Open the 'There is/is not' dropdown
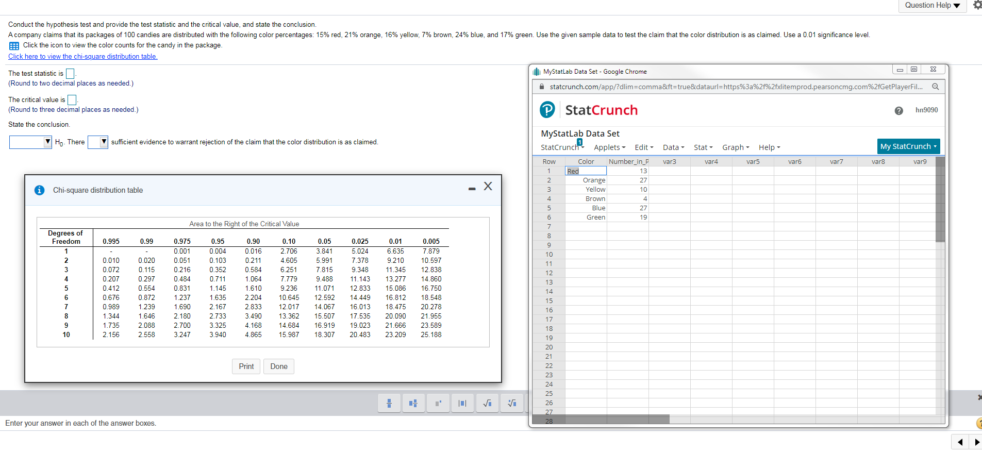The image size is (982, 452). (x=98, y=142)
